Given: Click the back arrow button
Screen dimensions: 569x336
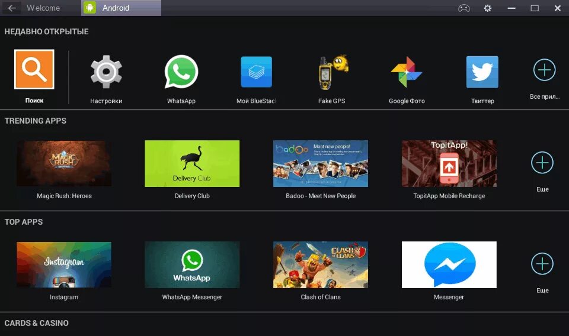Looking at the screenshot, I should 12,8.
